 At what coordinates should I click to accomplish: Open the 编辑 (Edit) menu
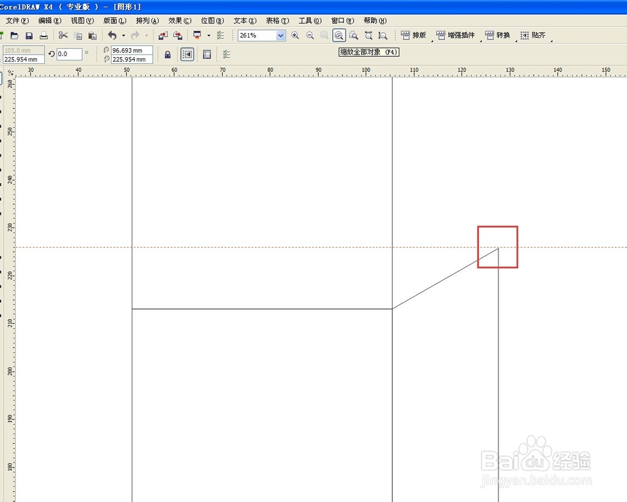point(50,21)
